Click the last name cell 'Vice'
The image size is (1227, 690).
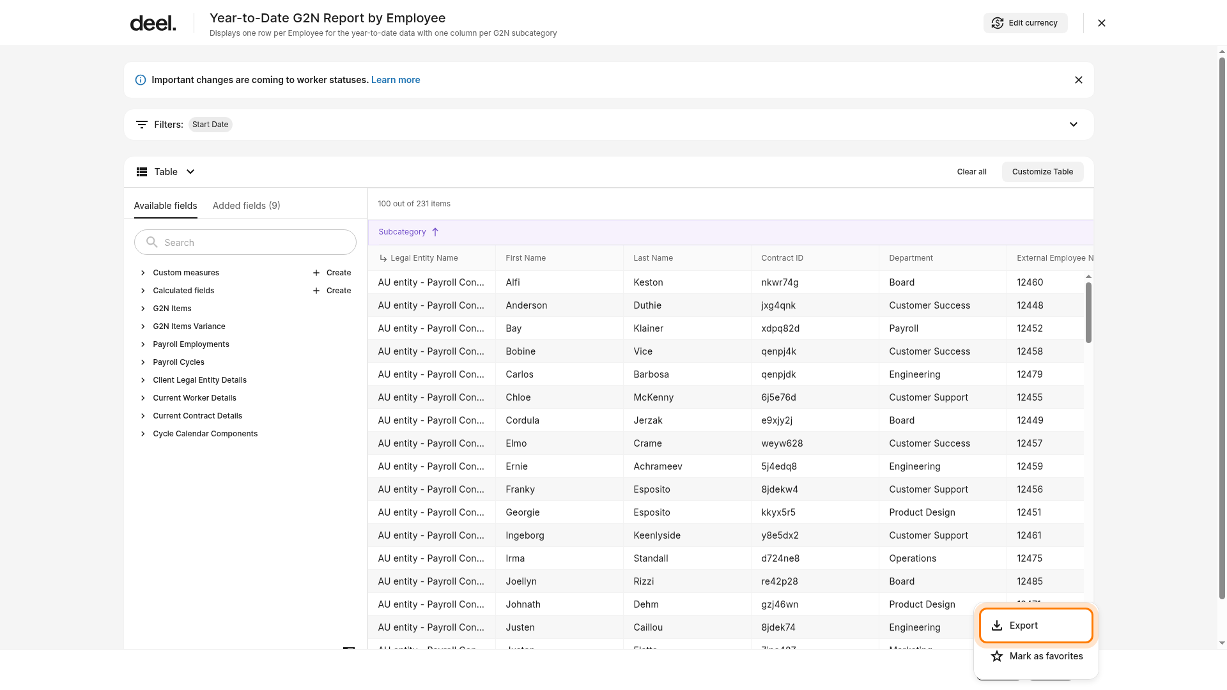[x=688, y=351]
